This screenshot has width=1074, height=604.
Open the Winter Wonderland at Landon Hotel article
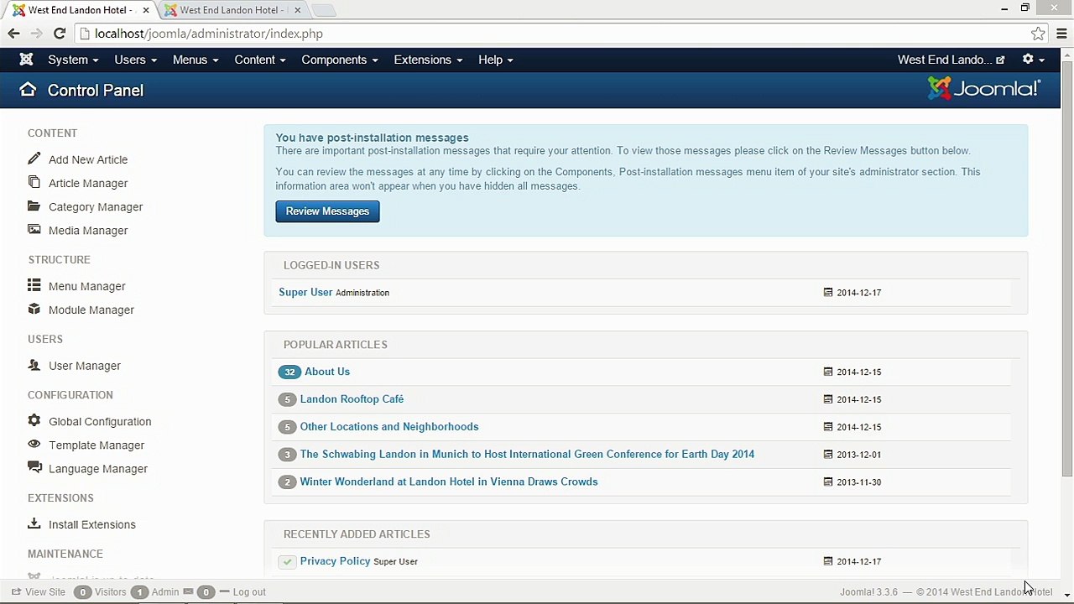tap(449, 482)
